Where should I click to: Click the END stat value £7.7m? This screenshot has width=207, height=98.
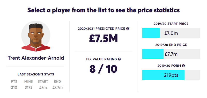57,87
